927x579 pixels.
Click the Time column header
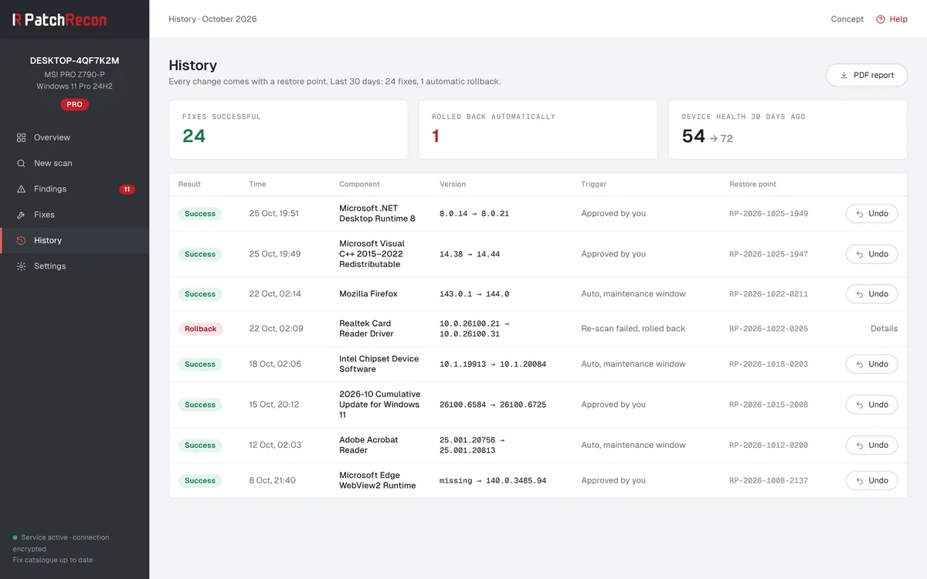pyautogui.click(x=257, y=185)
